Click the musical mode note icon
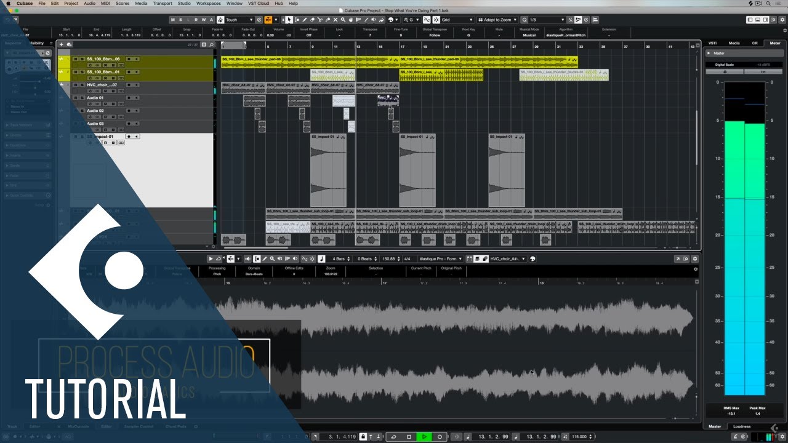The image size is (788, 443). tap(322, 258)
